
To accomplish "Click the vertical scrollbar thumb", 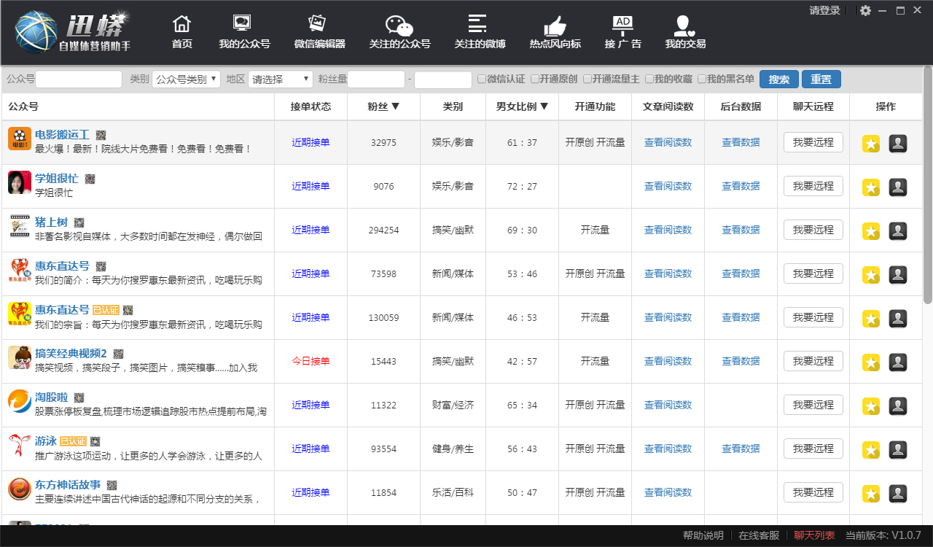I will click(928, 185).
